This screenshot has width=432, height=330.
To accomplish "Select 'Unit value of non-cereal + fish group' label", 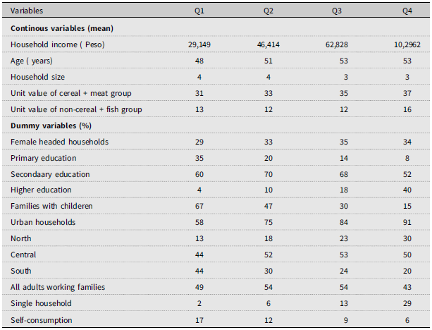I will click(x=75, y=109).
